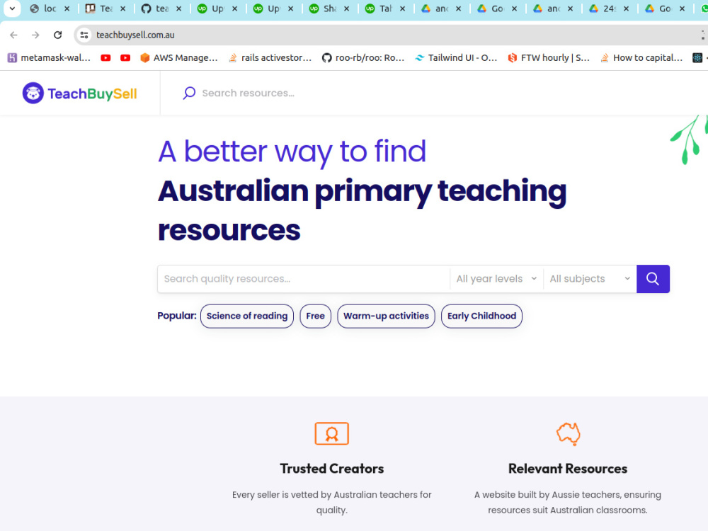Open the 'All subjects' dropdown
This screenshot has width=708, height=531.
coord(590,278)
